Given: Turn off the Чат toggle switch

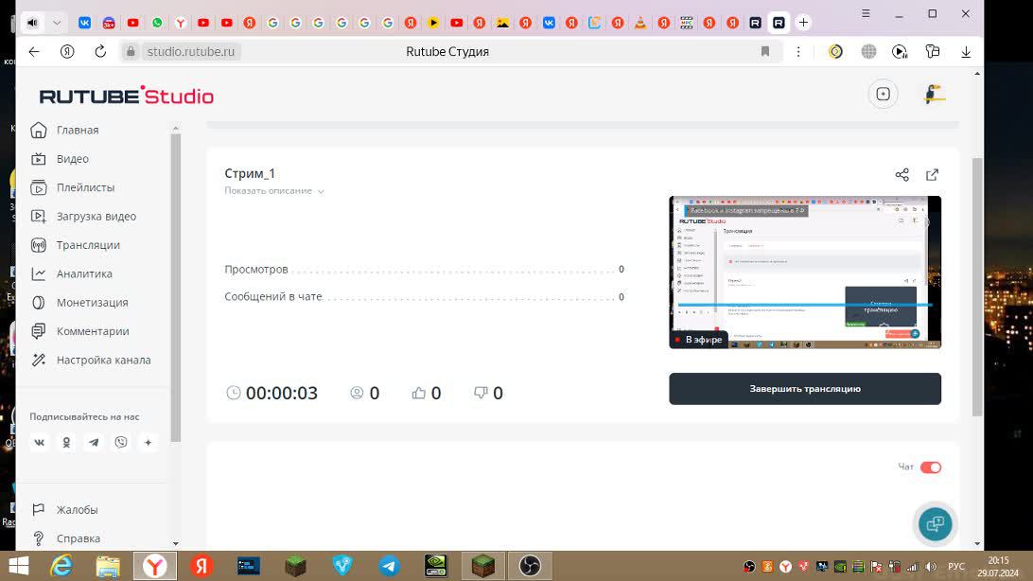Looking at the screenshot, I should point(930,467).
